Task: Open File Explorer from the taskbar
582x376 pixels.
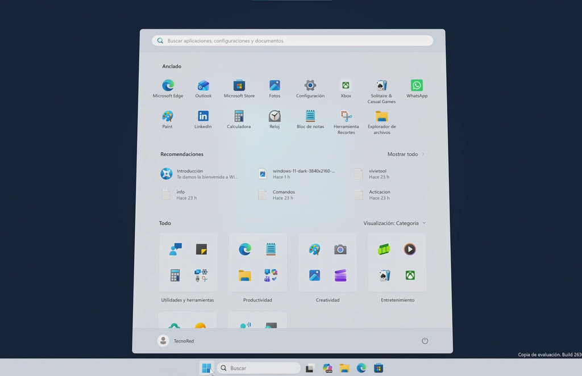Action: click(x=344, y=368)
